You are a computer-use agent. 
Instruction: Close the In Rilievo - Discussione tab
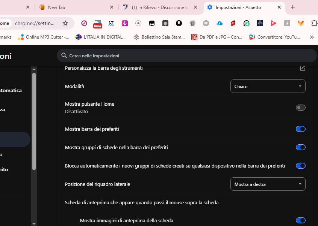195,7
